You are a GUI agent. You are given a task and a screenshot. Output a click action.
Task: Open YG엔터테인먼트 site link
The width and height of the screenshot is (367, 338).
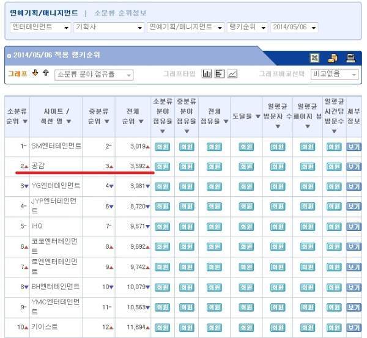click(56, 186)
